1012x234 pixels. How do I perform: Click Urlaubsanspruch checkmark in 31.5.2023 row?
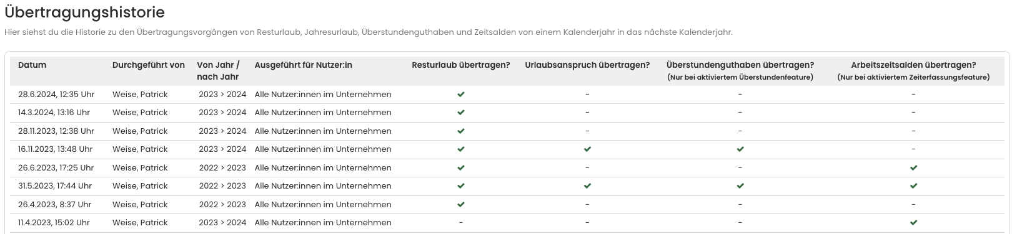(587, 186)
